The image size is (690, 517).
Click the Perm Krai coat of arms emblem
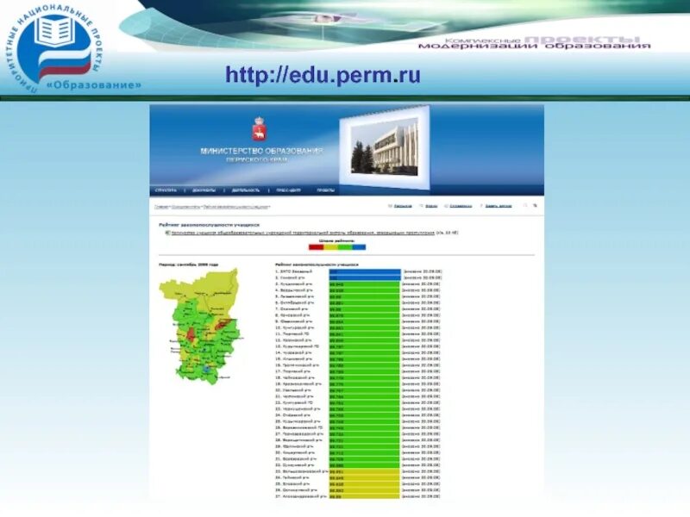pyautogui.click(x=260, y=128)
